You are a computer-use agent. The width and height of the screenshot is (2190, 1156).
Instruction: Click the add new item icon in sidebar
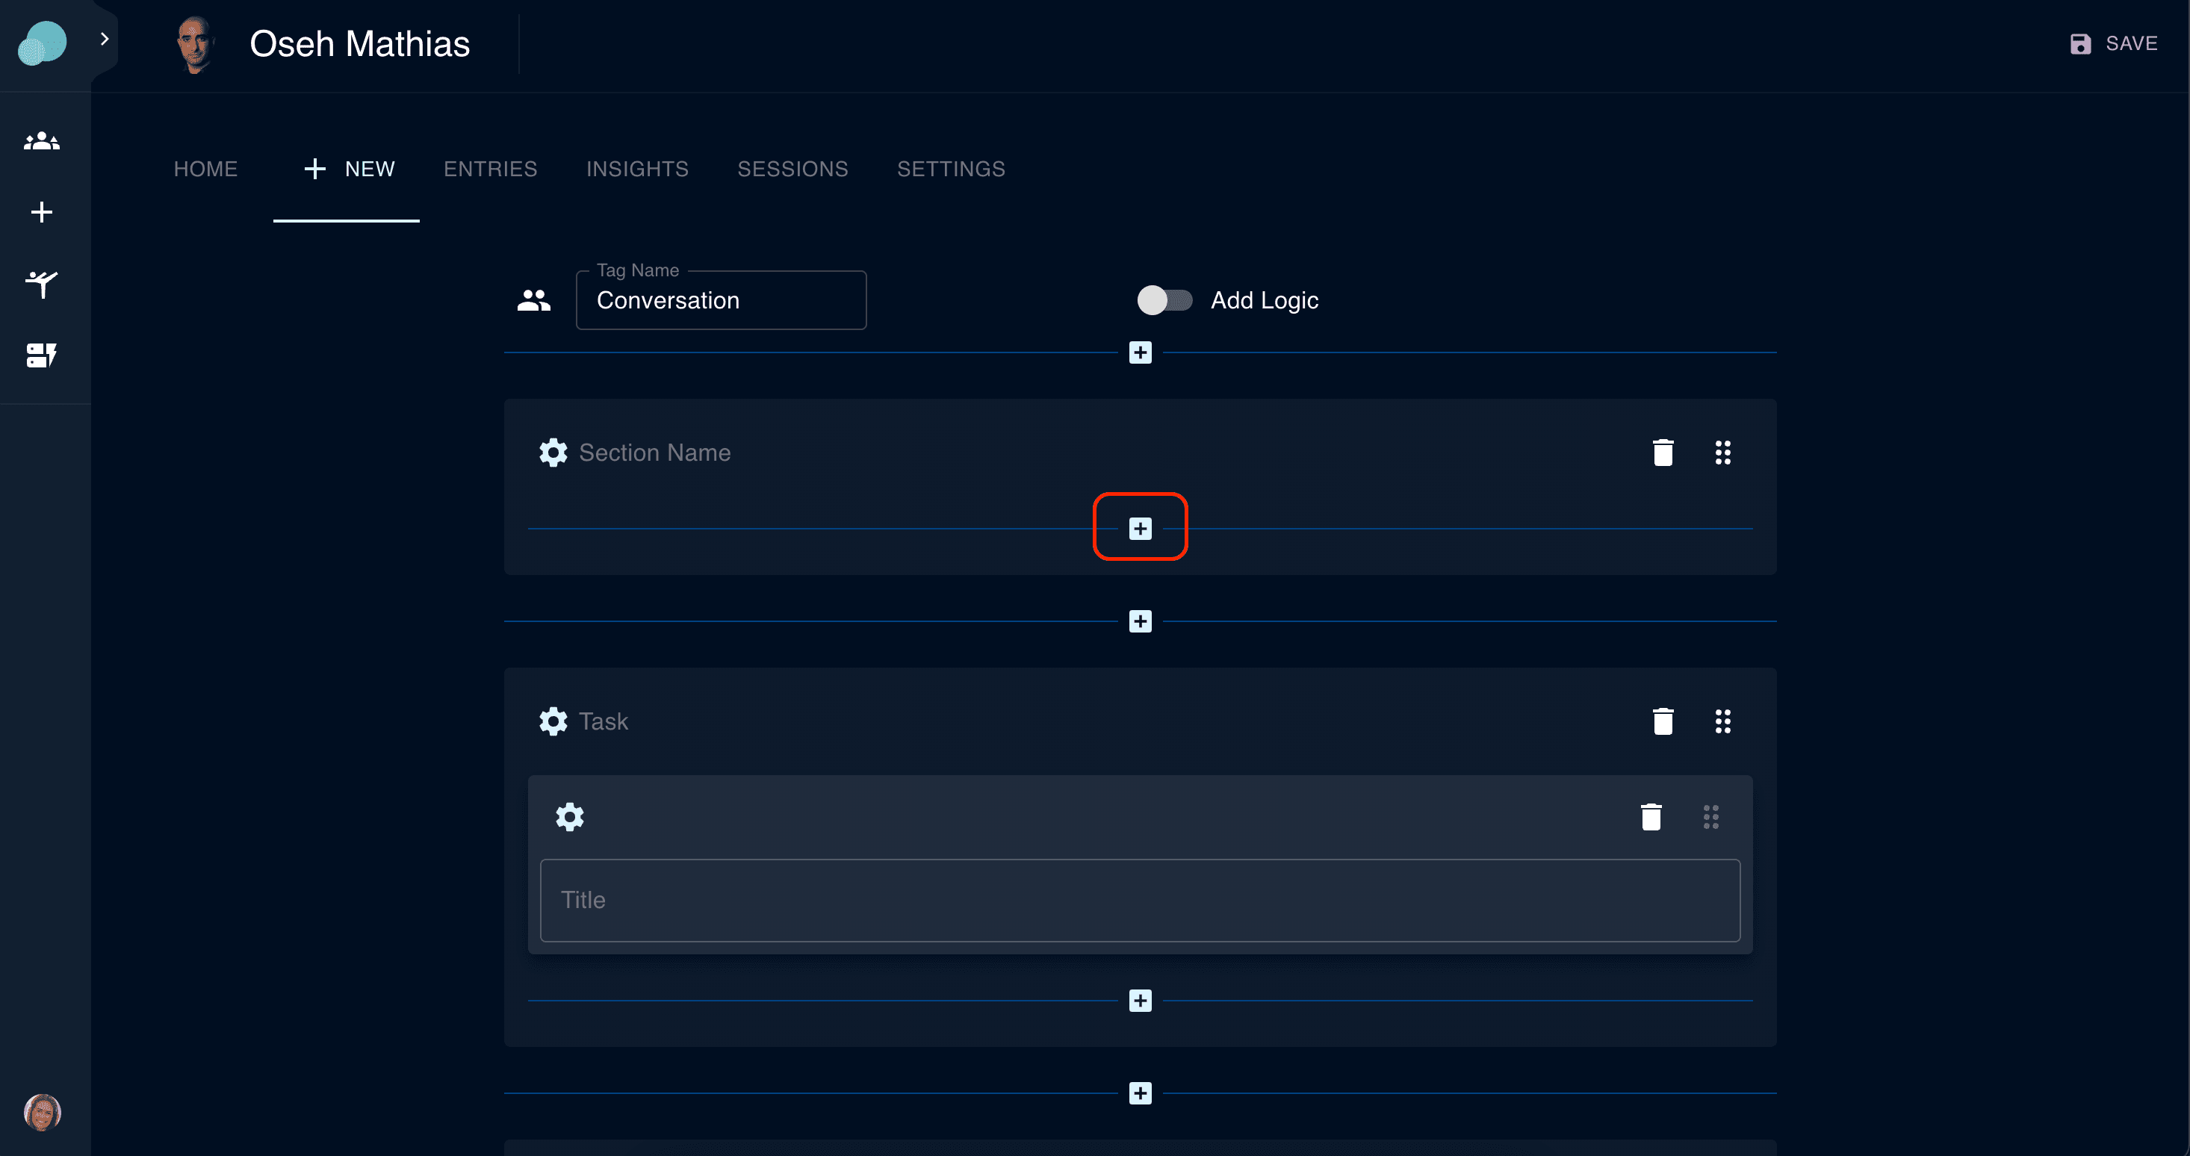[43, 211]
